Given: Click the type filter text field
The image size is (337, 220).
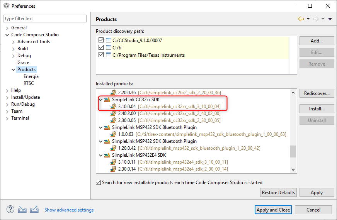Looking at the screenshot, I should click(45, 19).
